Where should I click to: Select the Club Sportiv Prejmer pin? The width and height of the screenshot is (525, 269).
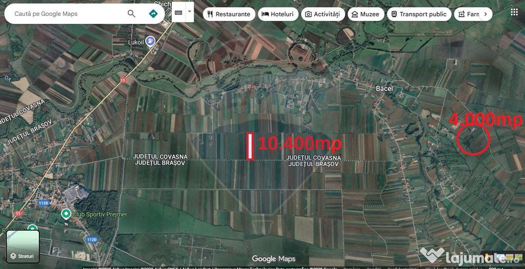65,213
